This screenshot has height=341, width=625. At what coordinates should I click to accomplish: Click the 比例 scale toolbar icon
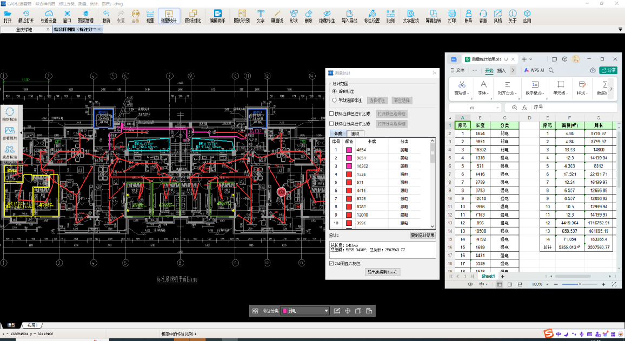[390, 16]
